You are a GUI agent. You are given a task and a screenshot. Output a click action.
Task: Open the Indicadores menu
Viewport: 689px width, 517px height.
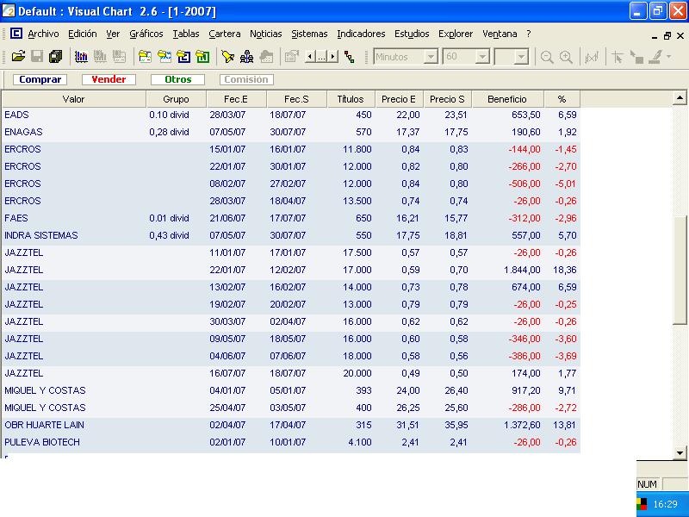tap(361, 34)
